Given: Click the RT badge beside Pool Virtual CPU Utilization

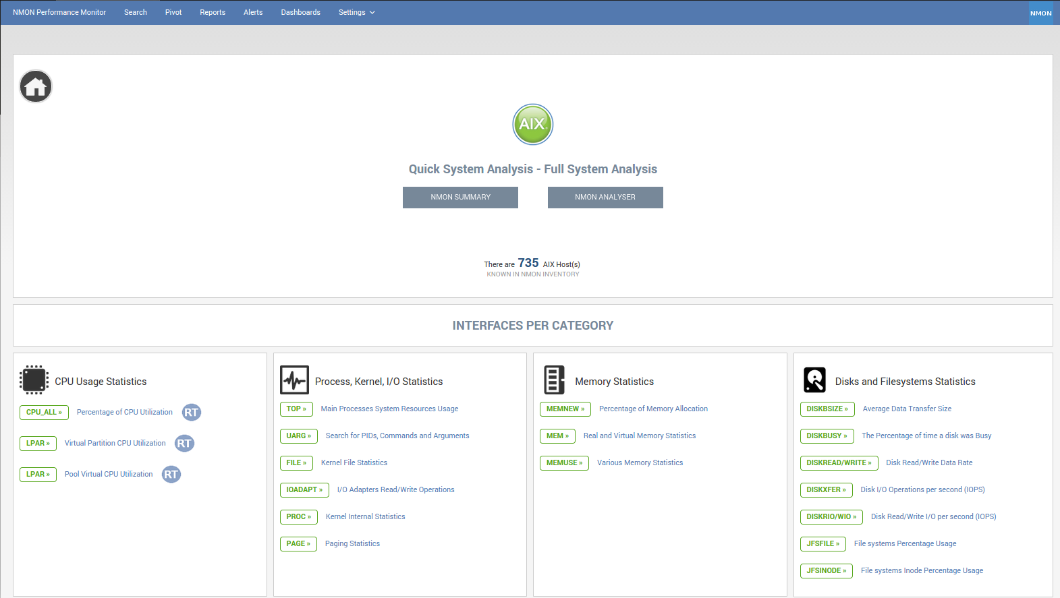Looking at the screenshot, I should click(171, 475).
